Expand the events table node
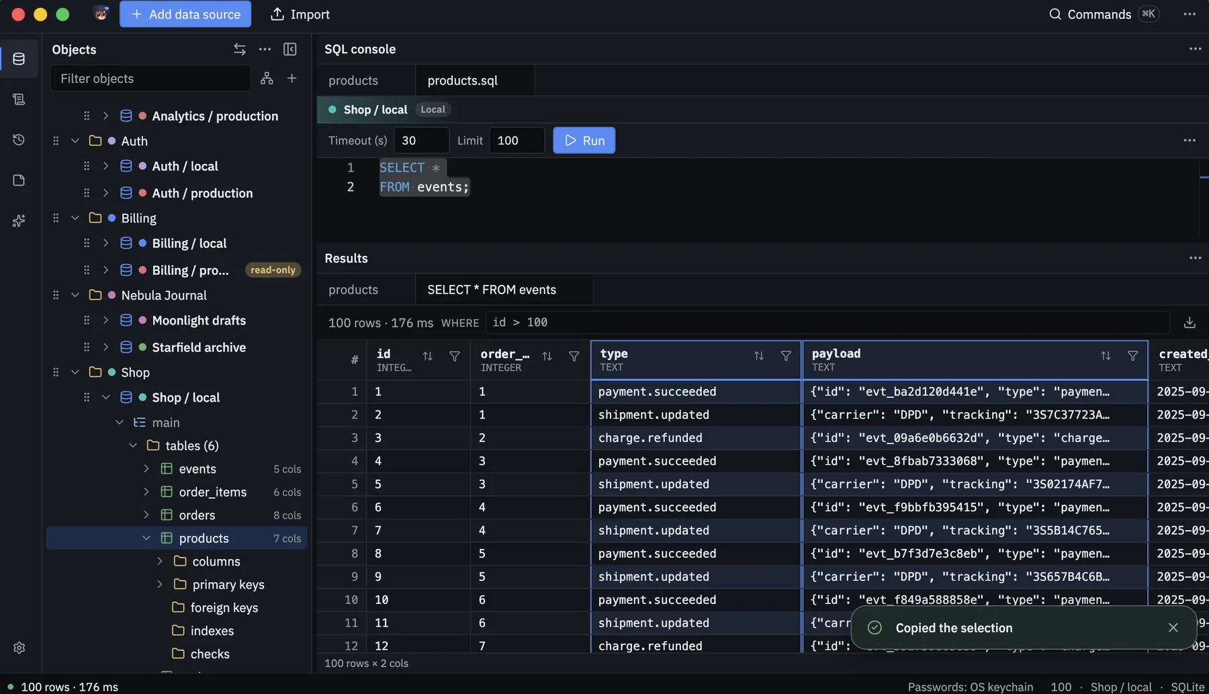The image size is (1209, 694). [x=146, y=469]
